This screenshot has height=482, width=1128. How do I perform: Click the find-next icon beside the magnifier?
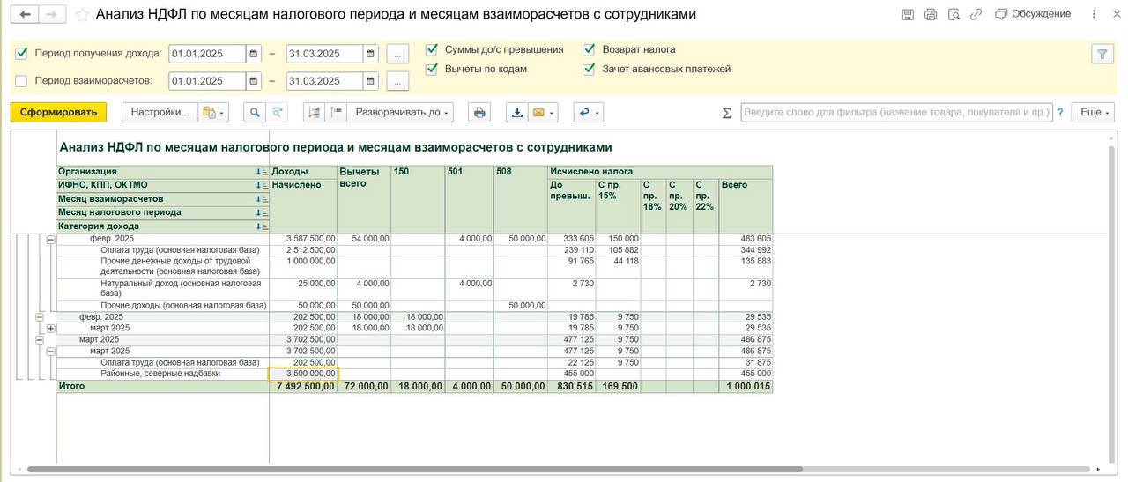click(x=277, y=112)
